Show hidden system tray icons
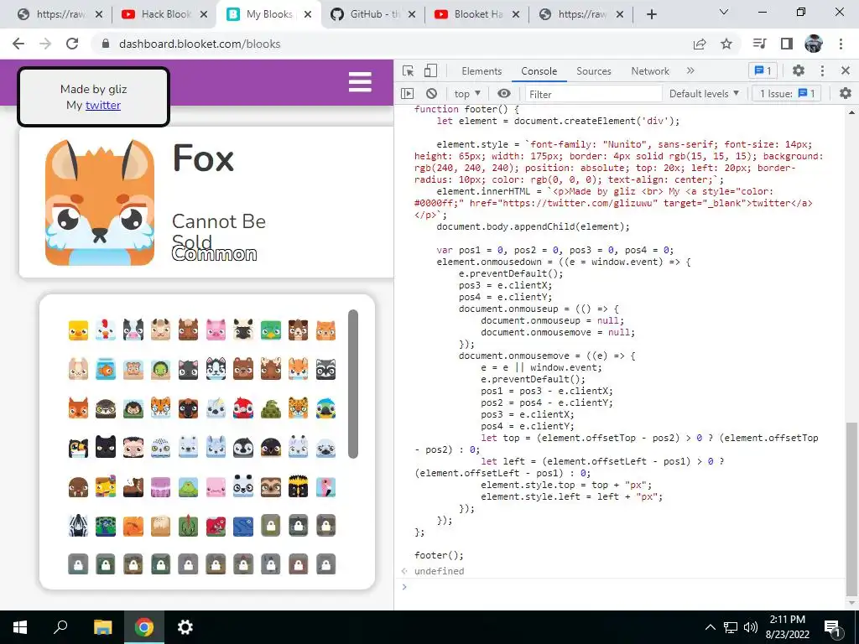Image resolution: width=859 pixels, height=644 pixels. (710, 627)
